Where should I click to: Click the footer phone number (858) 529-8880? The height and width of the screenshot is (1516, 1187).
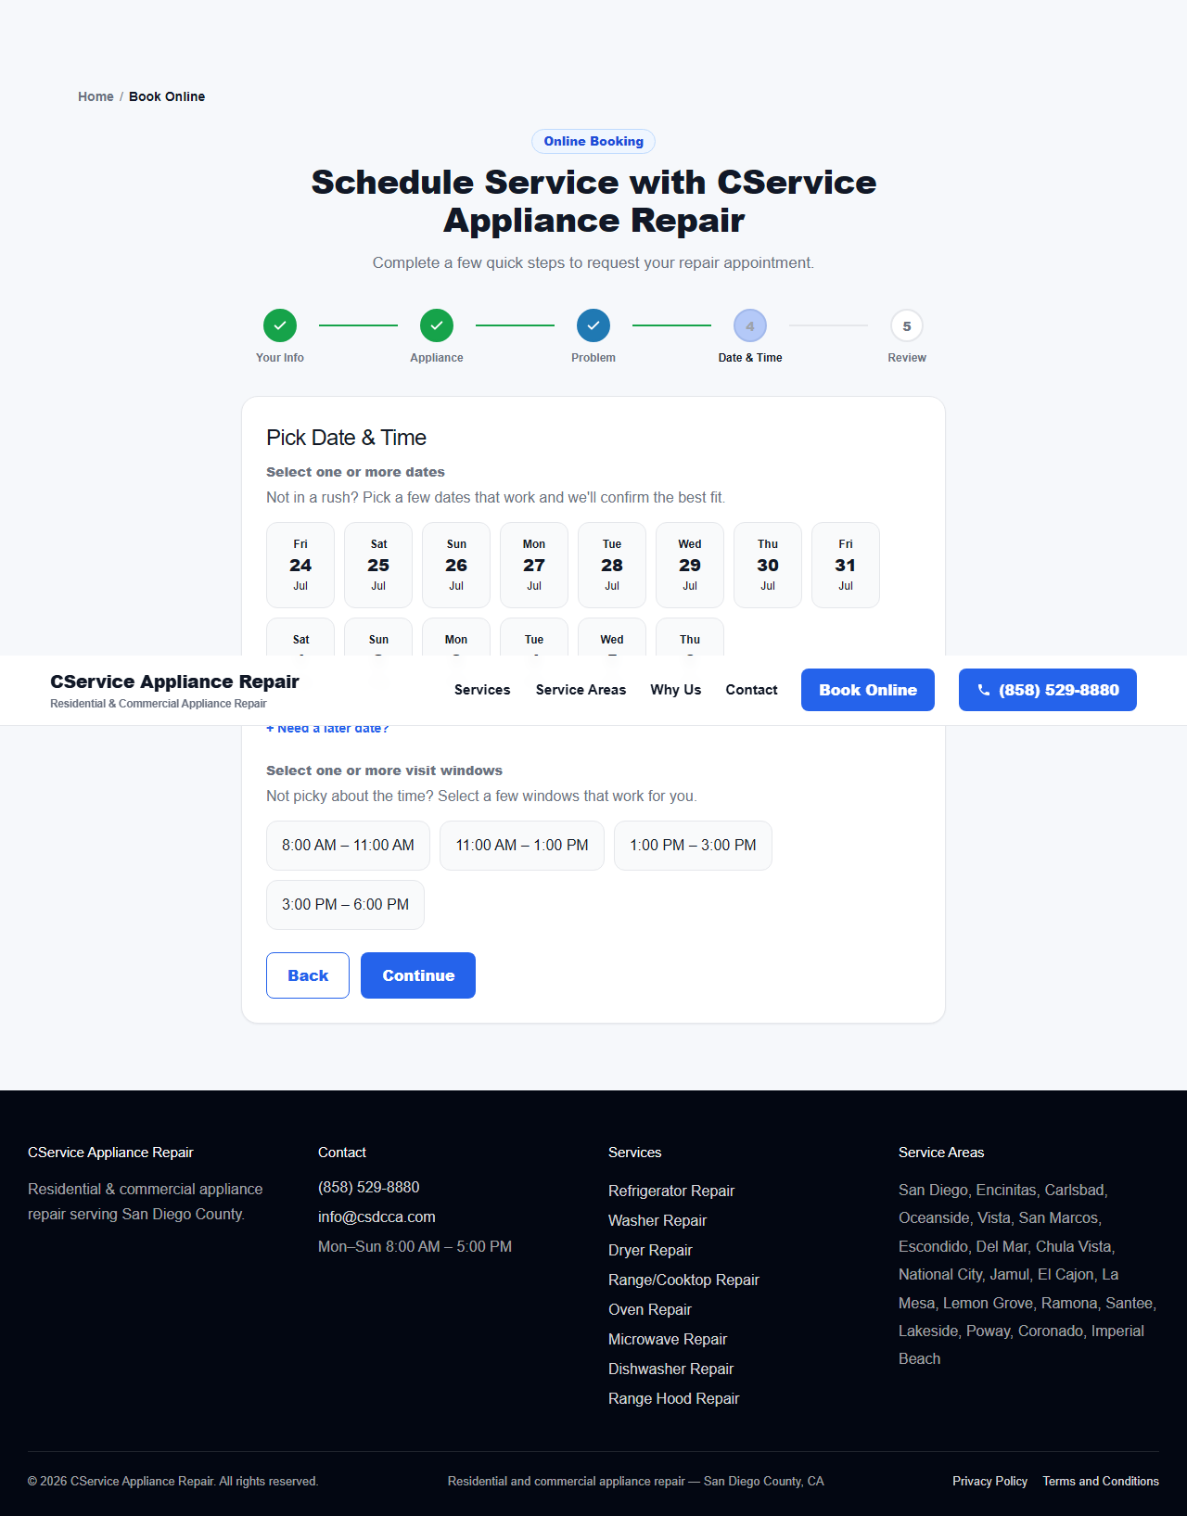click(x=369, y=1187)
